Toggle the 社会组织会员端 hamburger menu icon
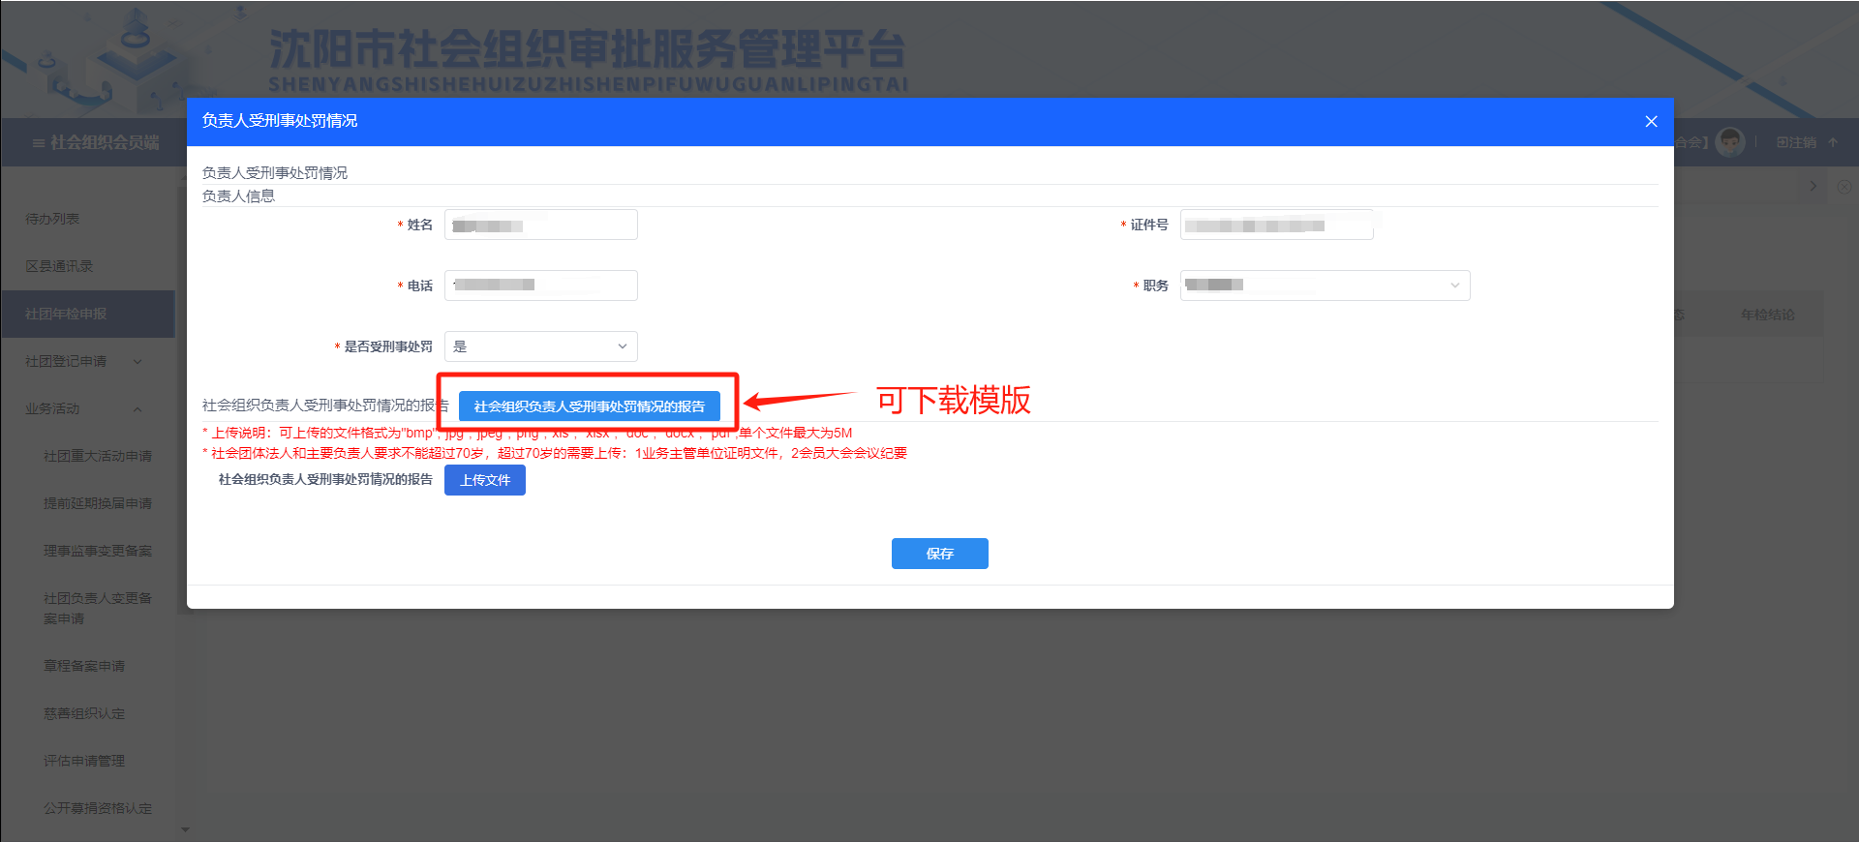The height and width of the screenshot is (842, 1859). 39,143
